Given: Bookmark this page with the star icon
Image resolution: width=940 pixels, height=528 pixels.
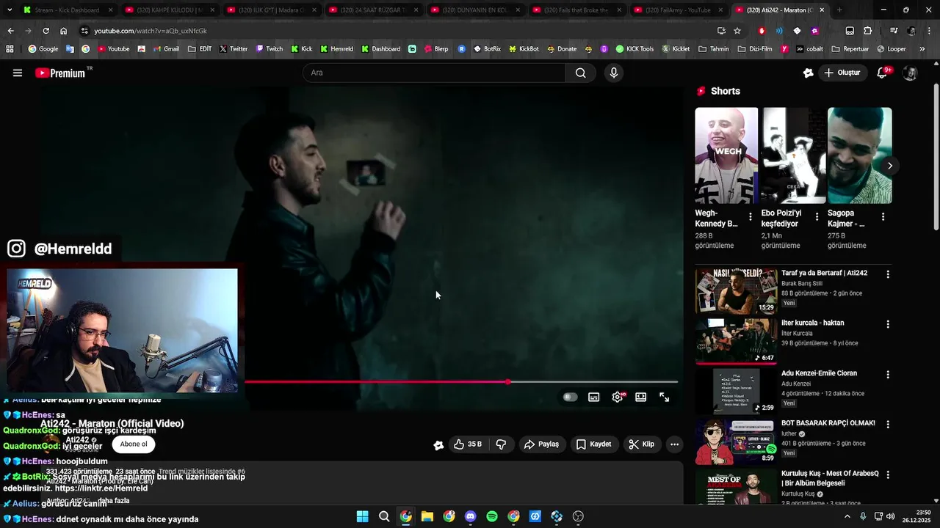Looking at the screenshot, I should 737,31.
